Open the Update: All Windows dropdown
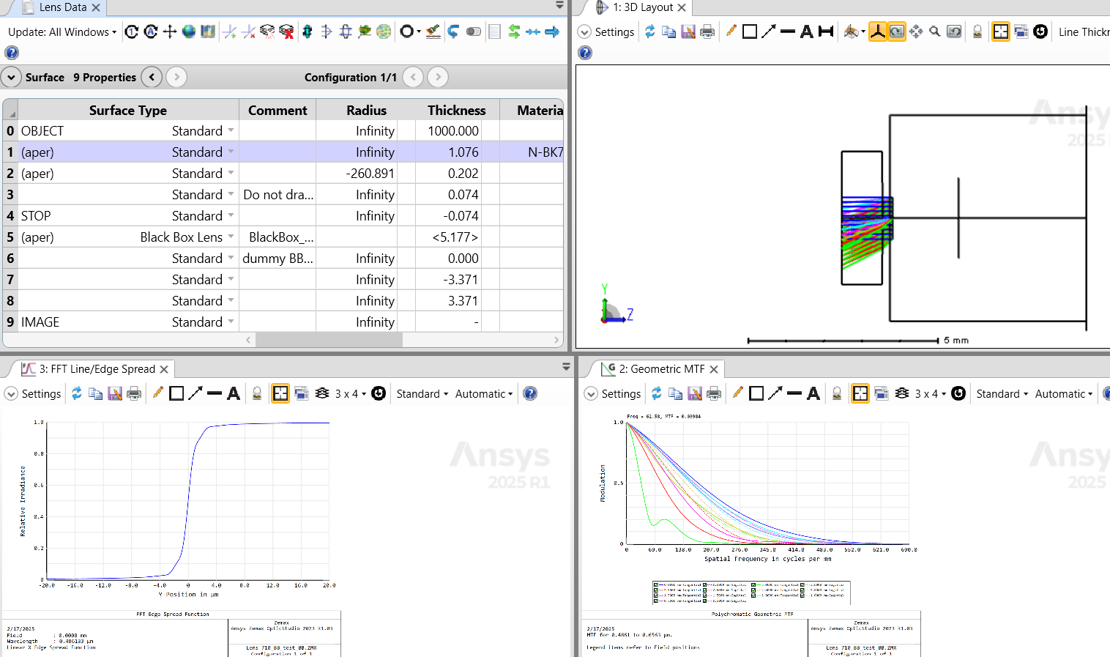 [x=62, y=32]
